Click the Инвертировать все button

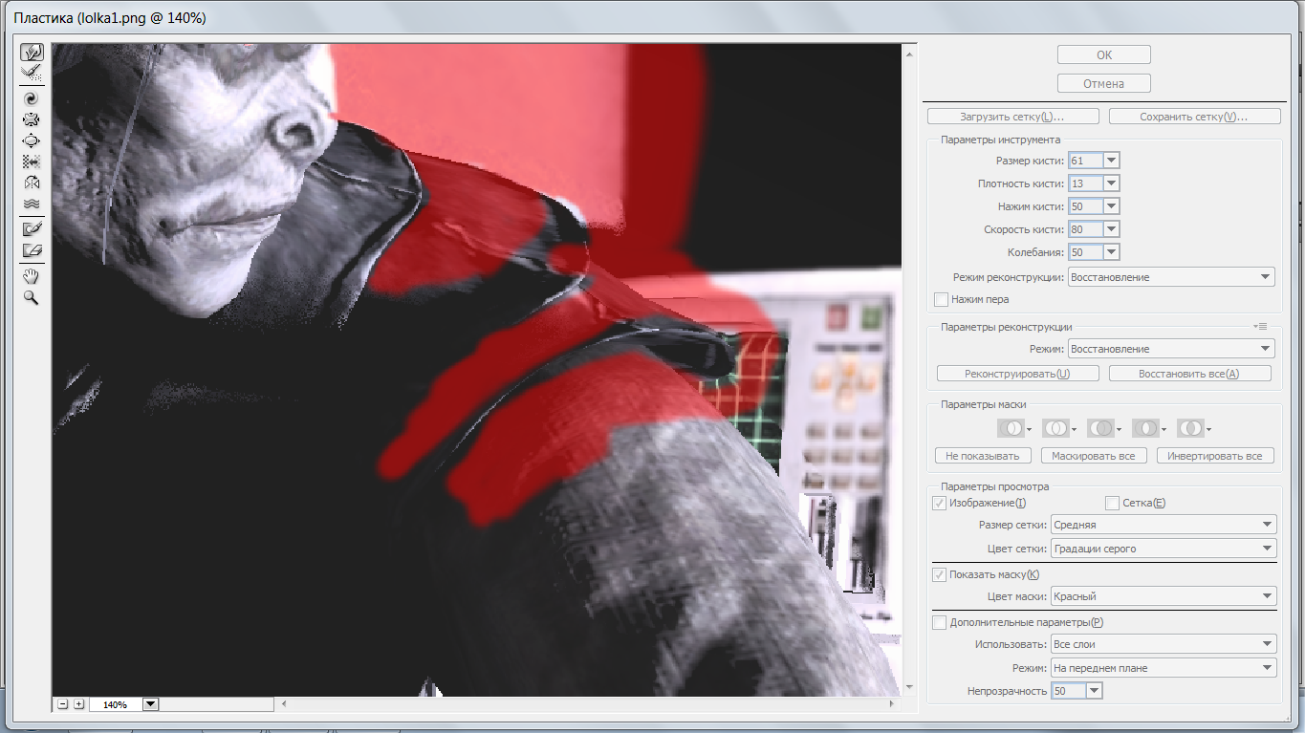[x=1215, y=456]
